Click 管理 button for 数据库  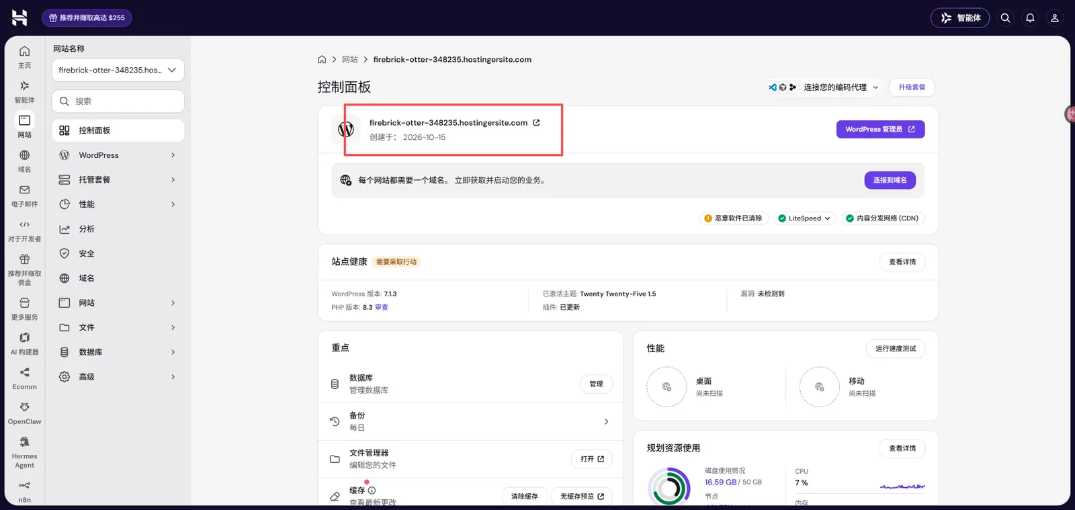tap(596, 384)
